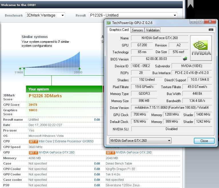Click the Close button in GPU-Z
The image size is (219, 188).
point(204,141)
